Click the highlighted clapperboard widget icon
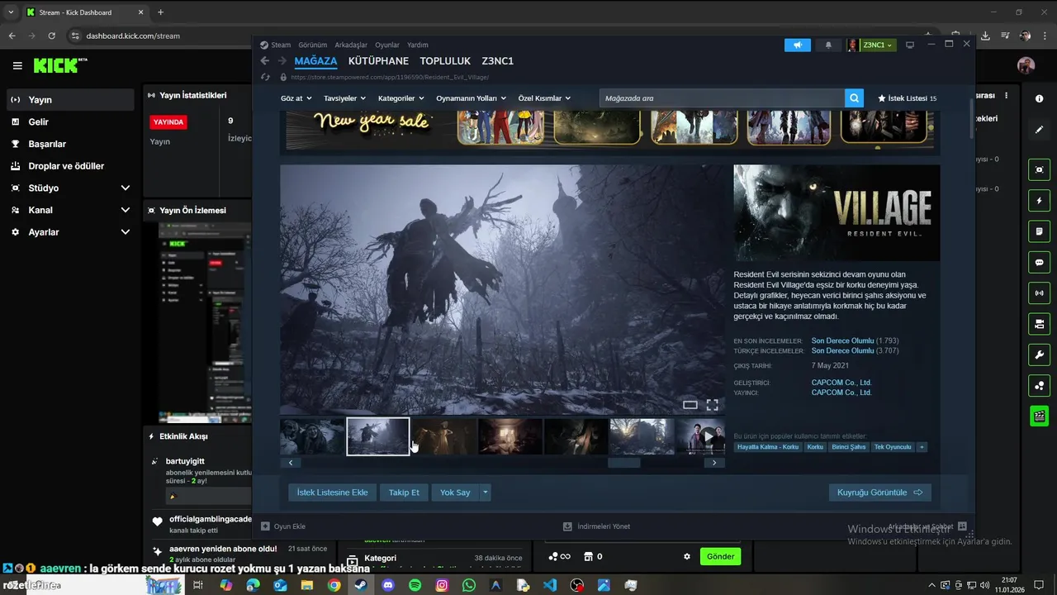 (x=1039, y=416)
